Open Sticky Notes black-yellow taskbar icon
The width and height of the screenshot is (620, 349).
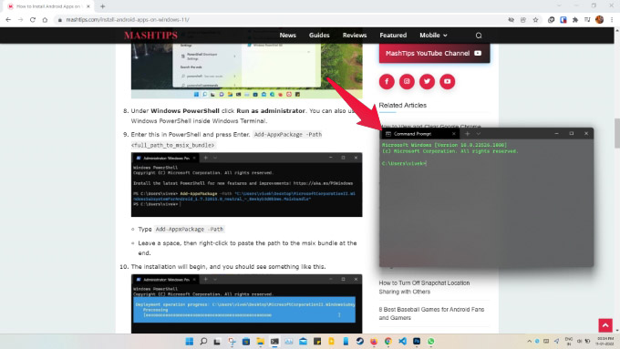[317, 341]
